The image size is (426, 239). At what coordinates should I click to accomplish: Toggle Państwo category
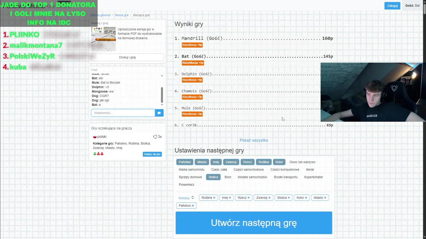point(185,162)
